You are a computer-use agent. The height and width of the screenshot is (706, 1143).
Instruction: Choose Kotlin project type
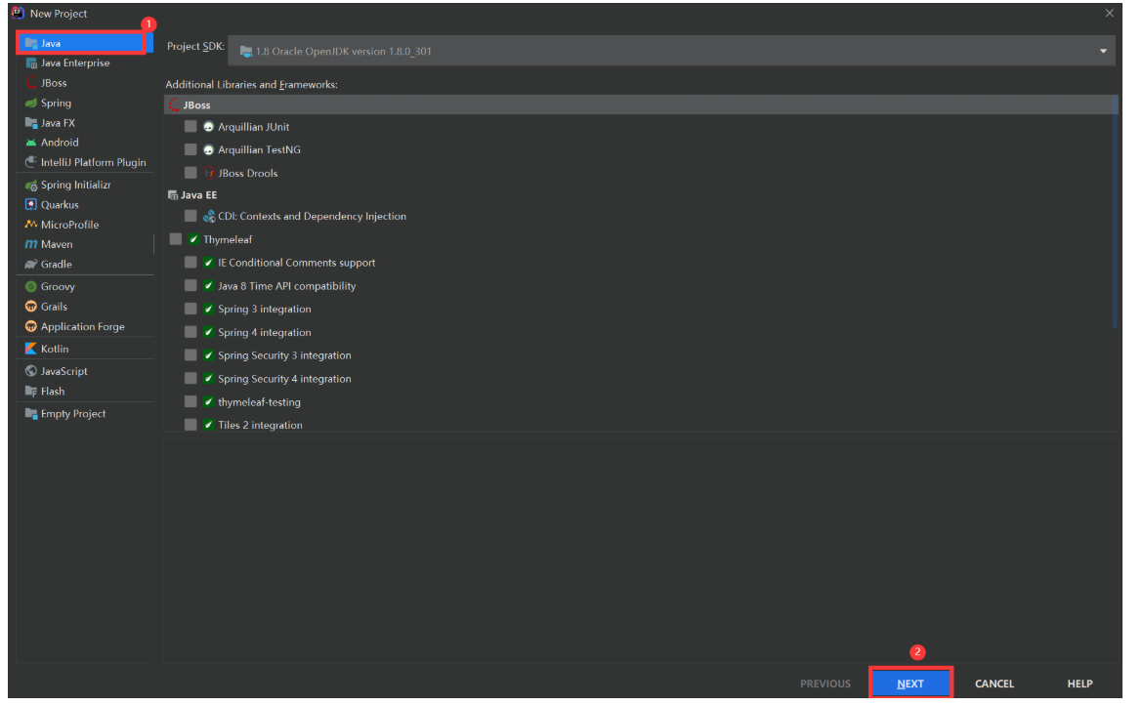click(x=85, y=349)
